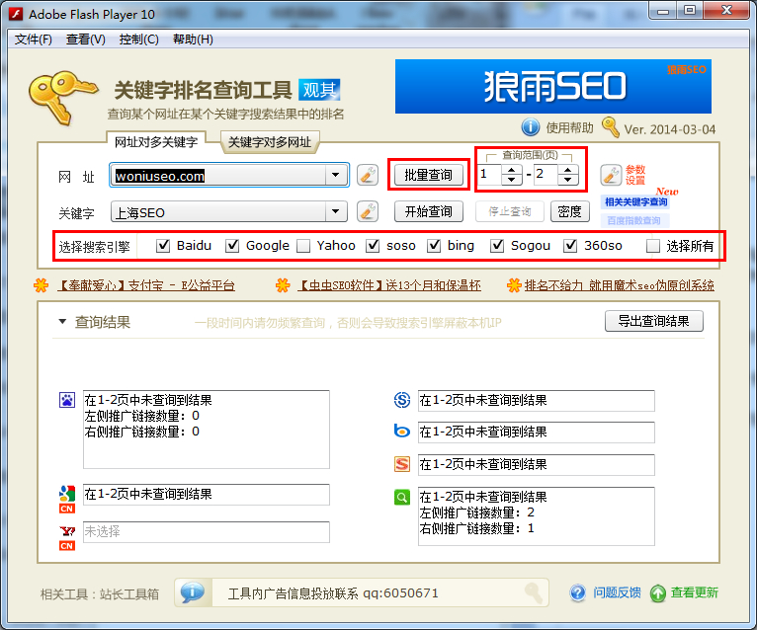Viewport: 757px width, 630px height.
Task: Tick the 选择所有 checkbox
Action: pyautogui.click(x=653, y=246)
